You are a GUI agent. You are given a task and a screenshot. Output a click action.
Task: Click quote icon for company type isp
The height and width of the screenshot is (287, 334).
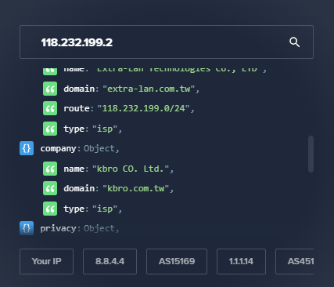50,209
